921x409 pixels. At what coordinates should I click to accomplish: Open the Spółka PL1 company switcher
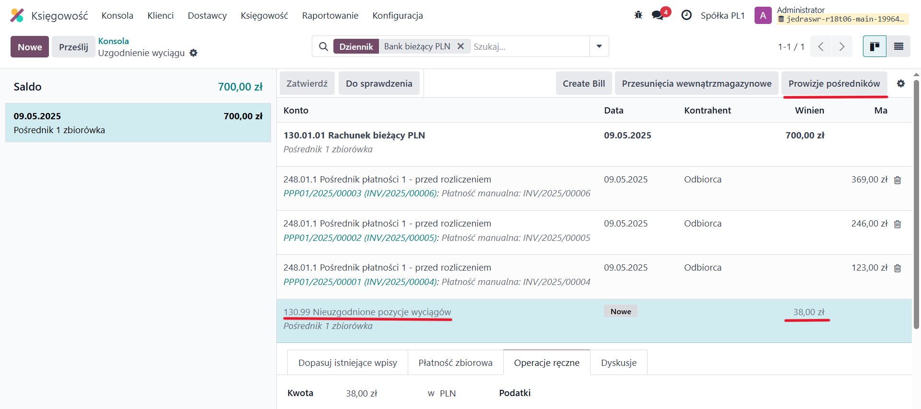[x=722, y=16]
